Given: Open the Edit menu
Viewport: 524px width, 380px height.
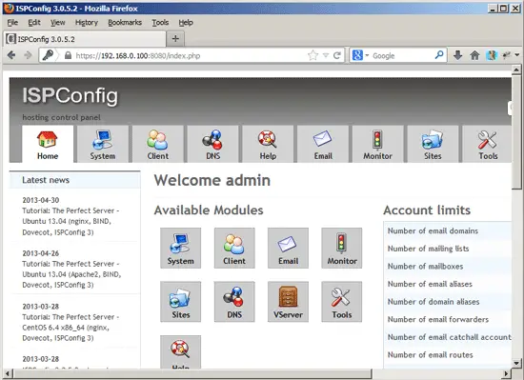Looking at the screenshot, I should tap(34, 22).
